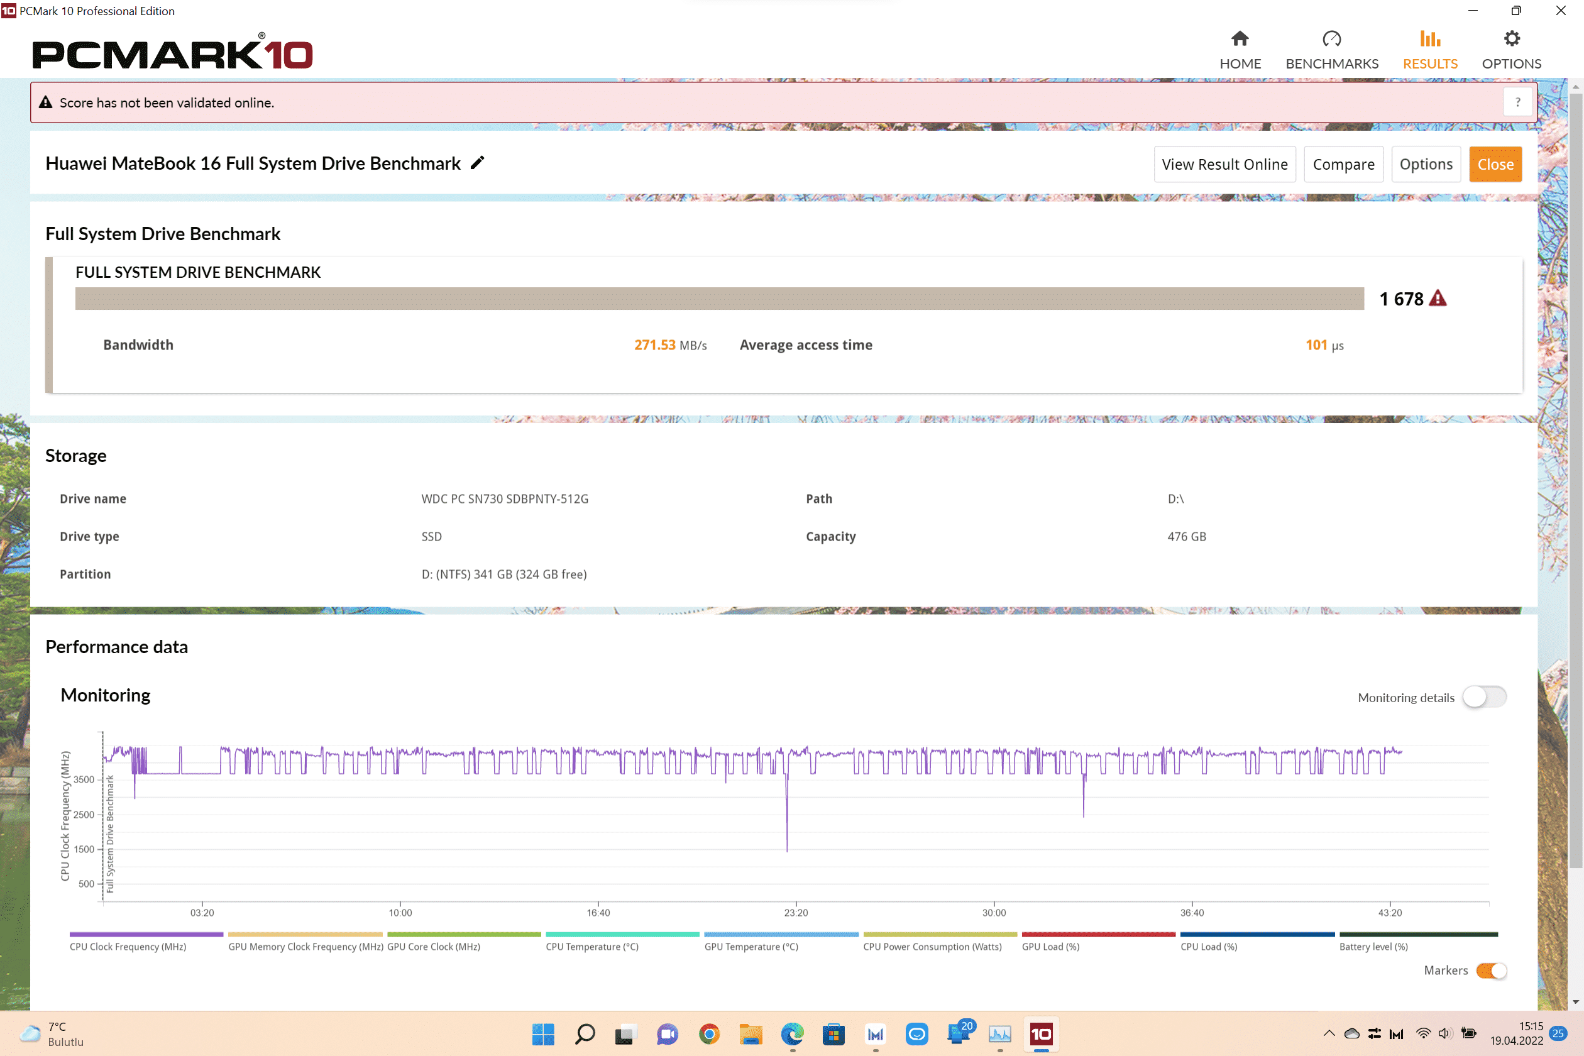
Task: Open Google Chrome from taskbar
Action: click(x=709, y=1034)
